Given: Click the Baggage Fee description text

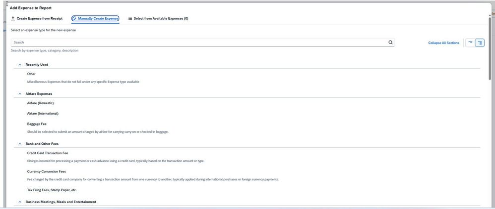Looking at the screenshot, I should (98, 132).
